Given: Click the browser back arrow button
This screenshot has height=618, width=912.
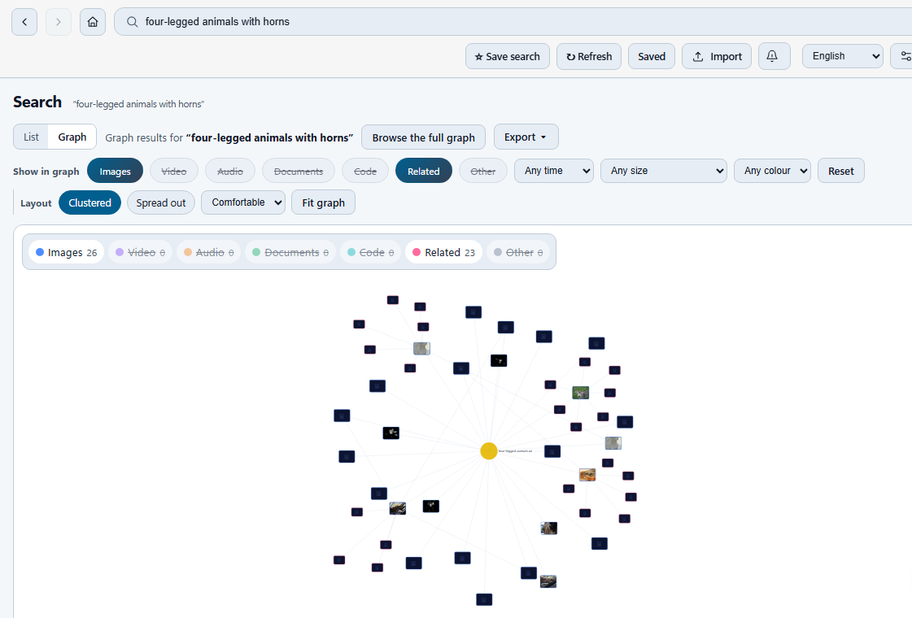Looking at the screenshot, I should 24,22.
